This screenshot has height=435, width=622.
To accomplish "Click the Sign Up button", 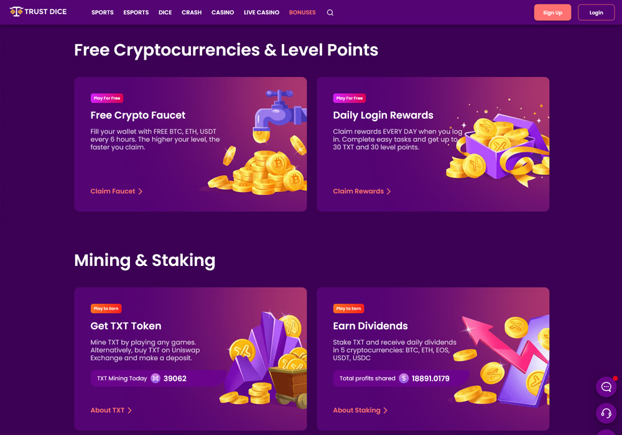I will click(552, 12).
